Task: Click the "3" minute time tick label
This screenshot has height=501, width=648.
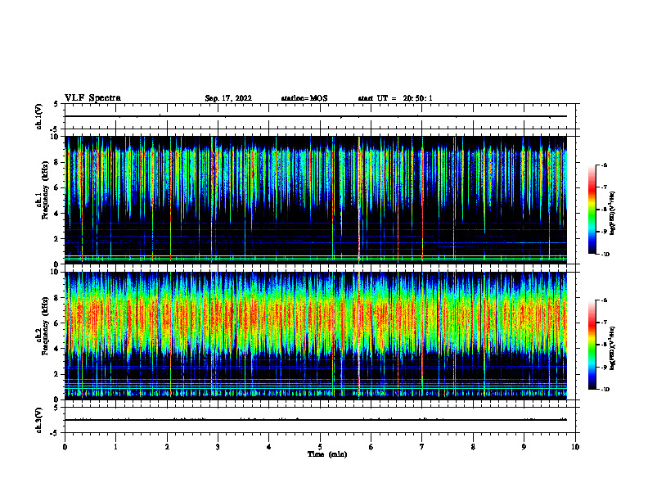Action: click(x=218, y=447)
